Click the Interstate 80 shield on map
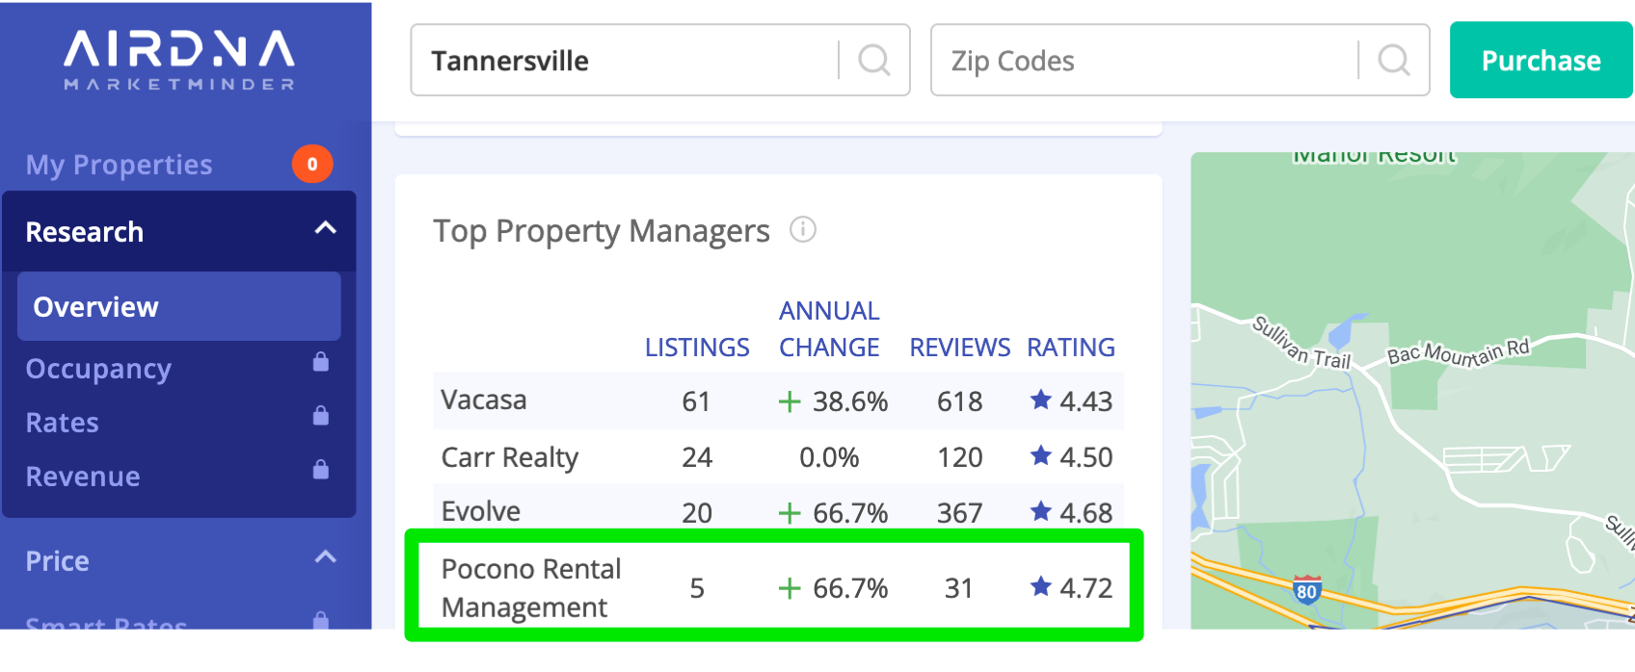The height and width of the screenshot is (672, 1635). pos(1306,589)
